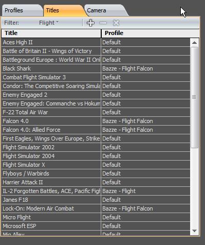Click Aces High II Default profile cell
The image size is (205, 245).
(x=145, y=42)
